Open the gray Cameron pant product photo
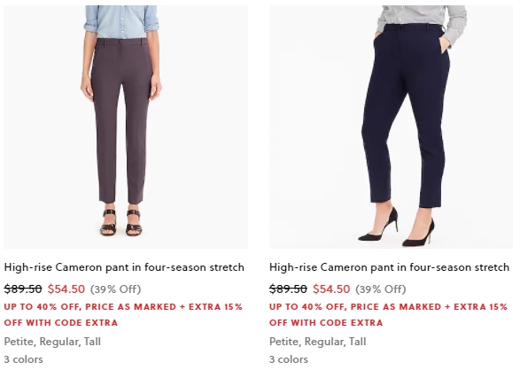The width and height of the screenshot is (520, 370). pos(126,127)
